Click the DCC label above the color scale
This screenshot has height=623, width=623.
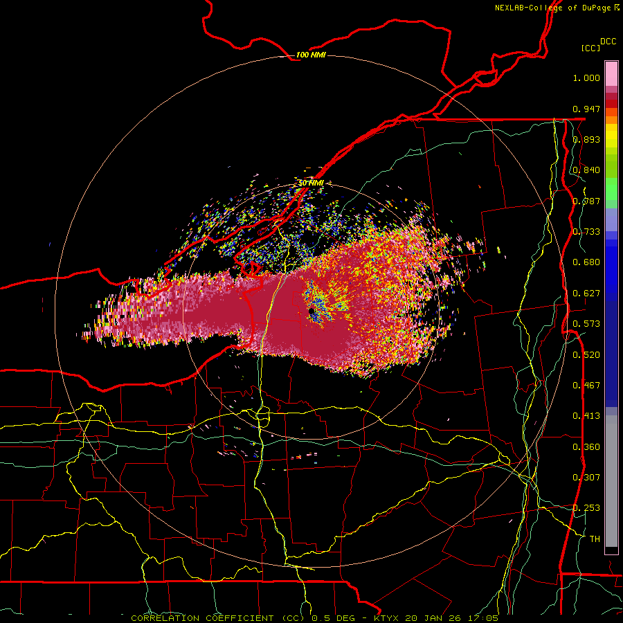pyautogui.click(x=608, y=42)
